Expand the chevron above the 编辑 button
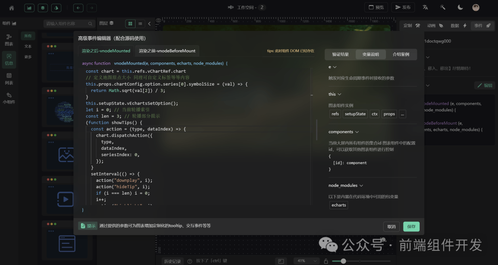Viewport: 498px width, 265px height. tap(428, 85)
